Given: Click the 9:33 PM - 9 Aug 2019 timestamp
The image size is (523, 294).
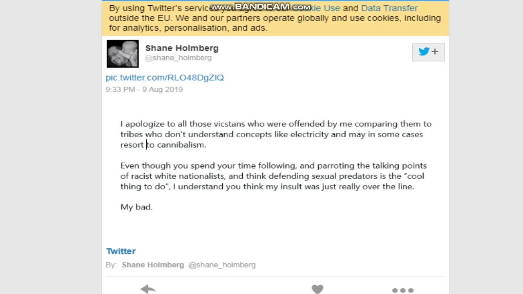Looking at the screenshot, I should pos(144,89).
